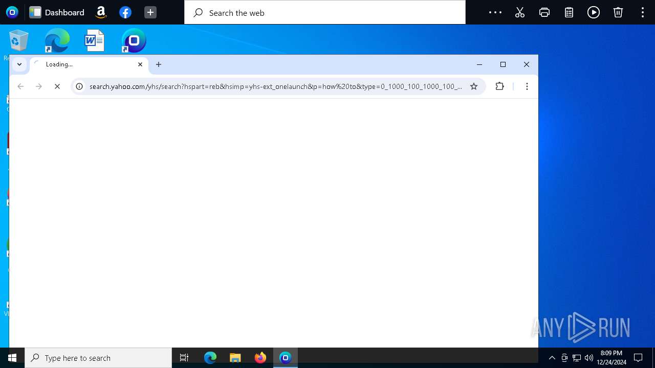Open browser three-dot menu

pos(527,86)
